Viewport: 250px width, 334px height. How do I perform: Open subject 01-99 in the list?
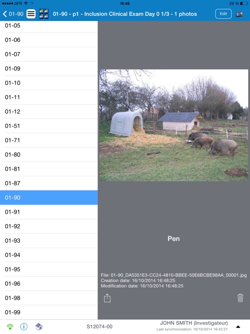coord(49,312)
